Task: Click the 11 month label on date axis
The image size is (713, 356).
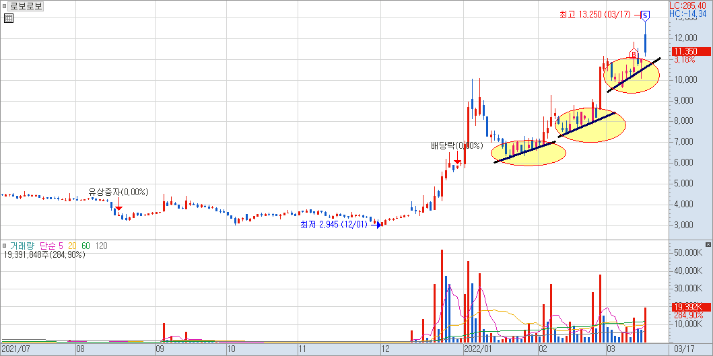Action: pos(302,349)
